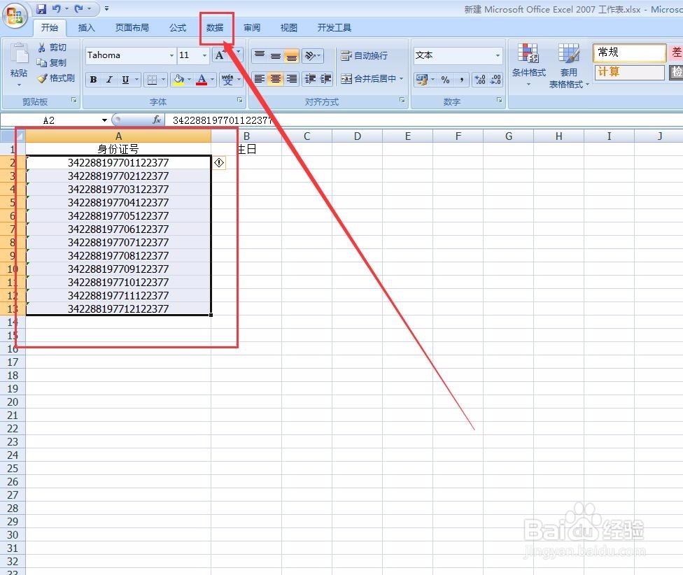Enable wrap text (自动换行)

pyautogui.click(x=364, y=56)
